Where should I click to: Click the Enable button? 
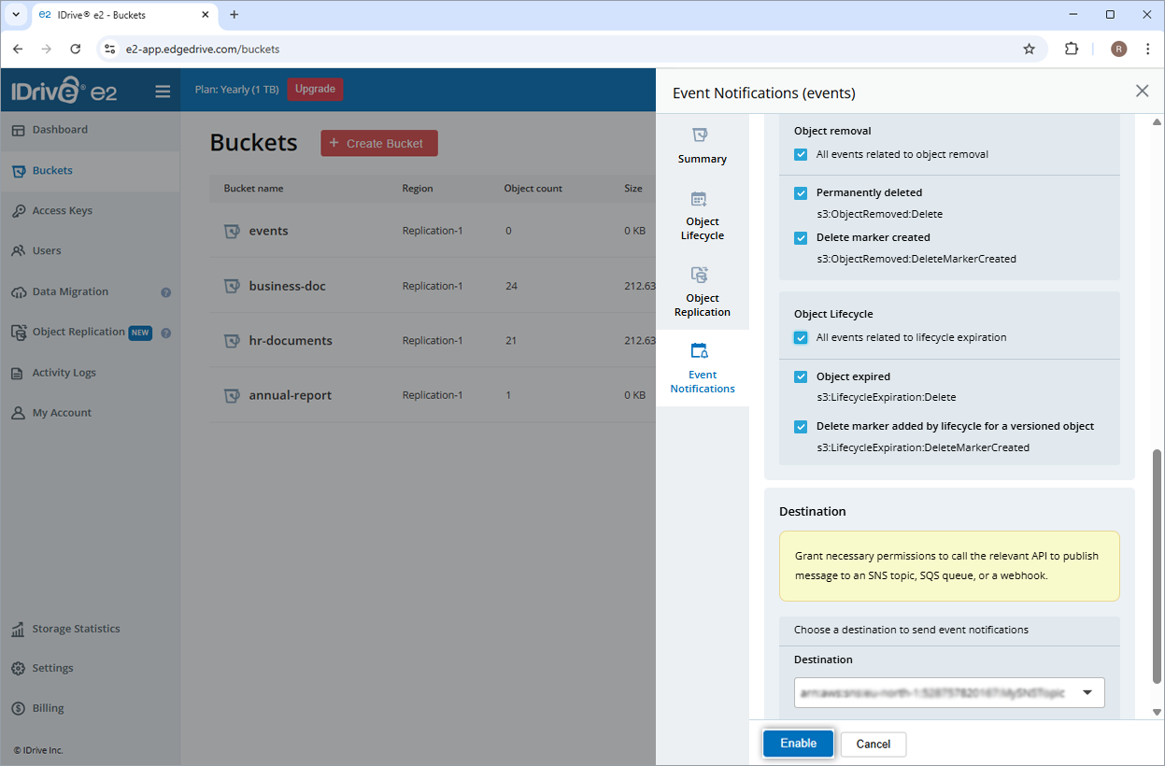click(x=798, y=744)
